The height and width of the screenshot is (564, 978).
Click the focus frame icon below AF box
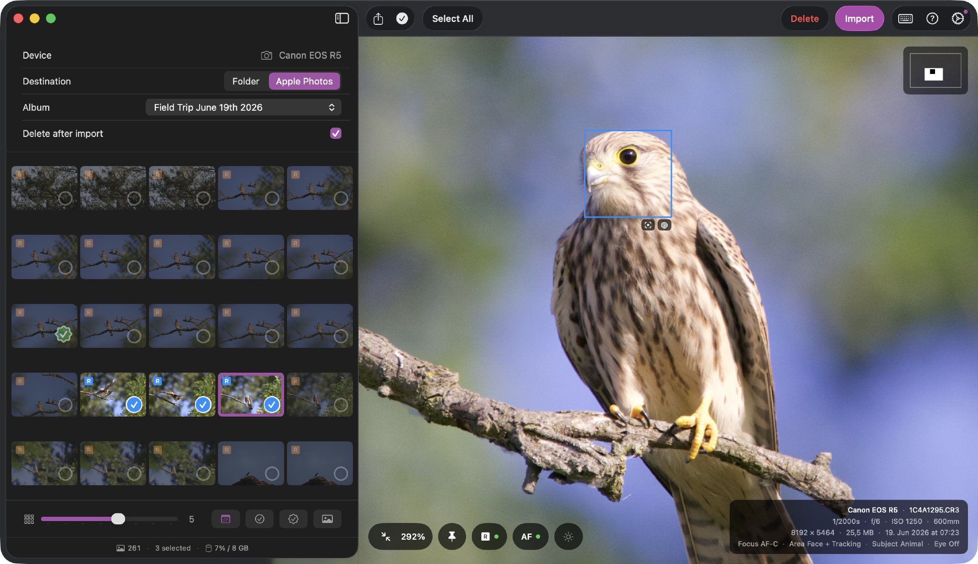pos(648,225)
